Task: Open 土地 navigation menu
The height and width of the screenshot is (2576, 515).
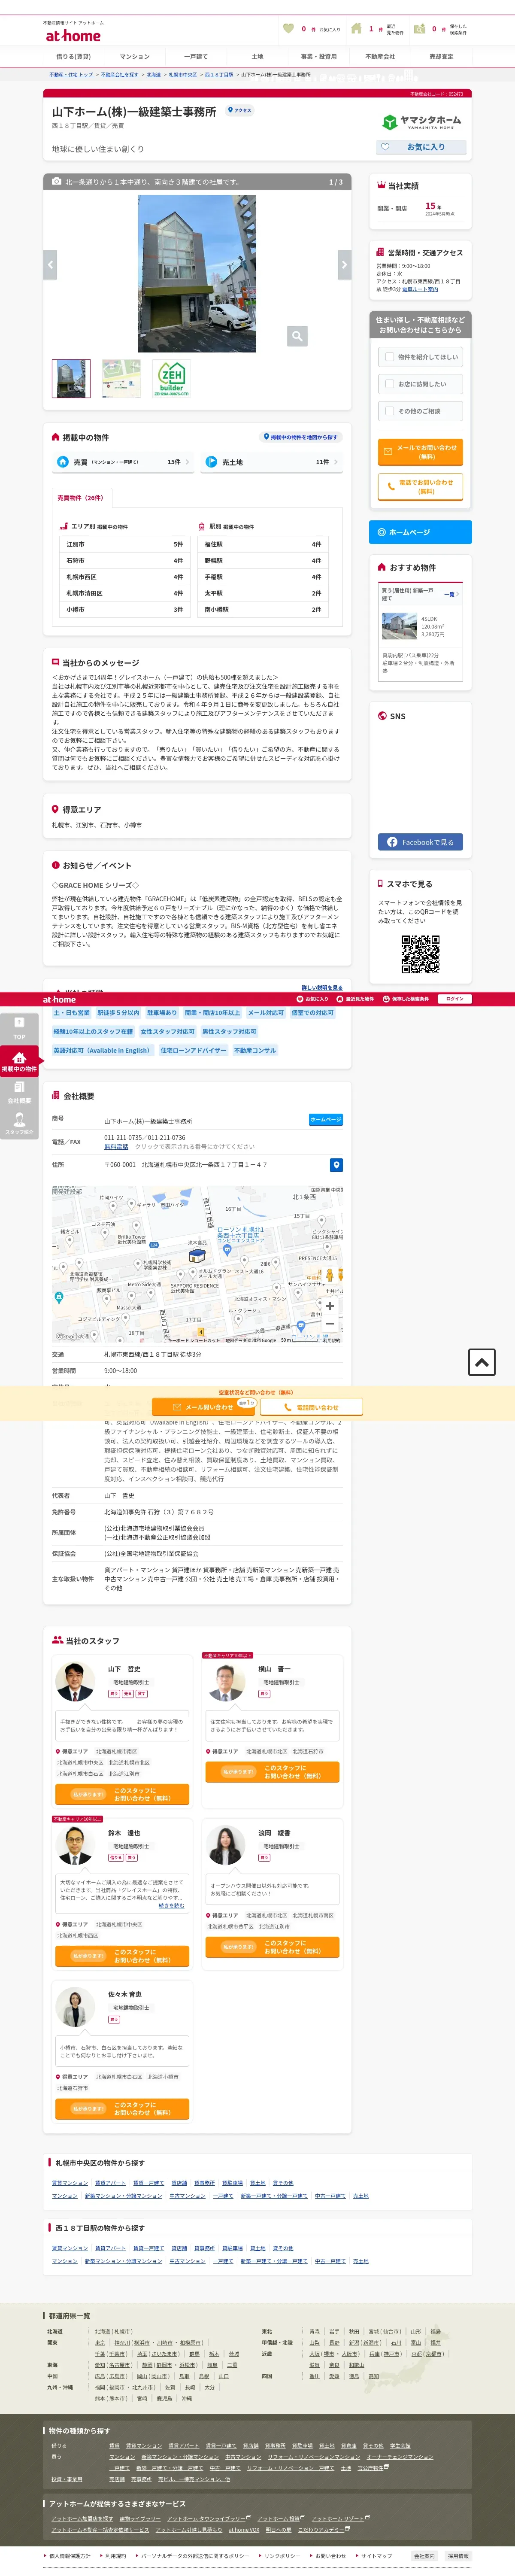Action: [257, 57]
